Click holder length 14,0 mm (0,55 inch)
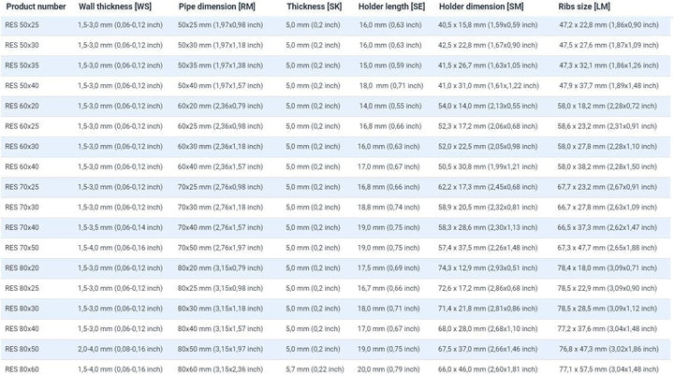Viewport: 674px width, 375px height. click(x=390, y=106)
